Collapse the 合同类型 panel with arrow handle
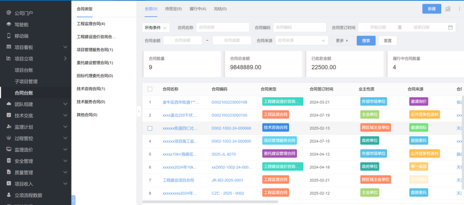464x205 pixels. [x=139, y=111]
